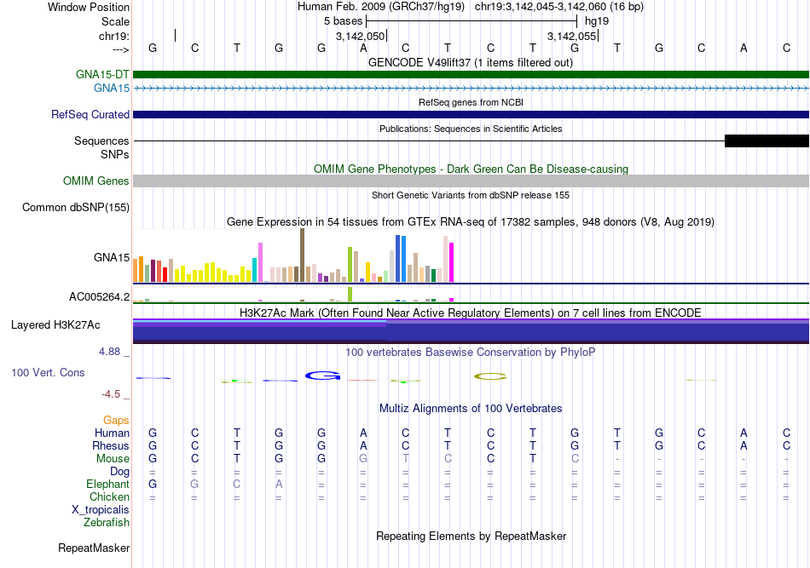The width and height of the screenshot is (810, 568).
Task: Click the chr19: base position label
Action: (114, 36)
